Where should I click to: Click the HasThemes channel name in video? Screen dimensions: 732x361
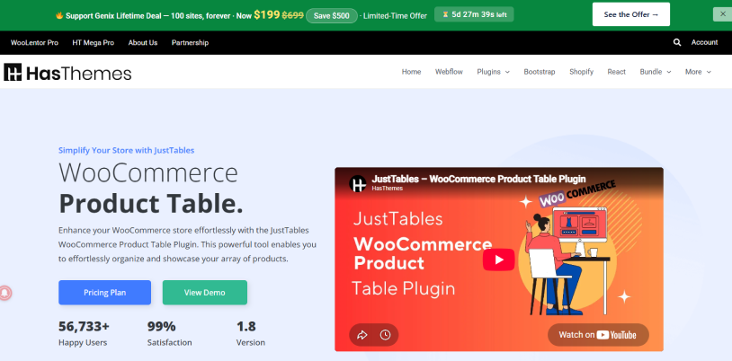387,189
